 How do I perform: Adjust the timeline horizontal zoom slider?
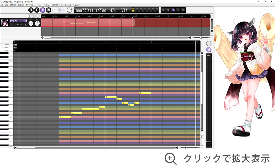pyautogui.click(x=201, y=38)
